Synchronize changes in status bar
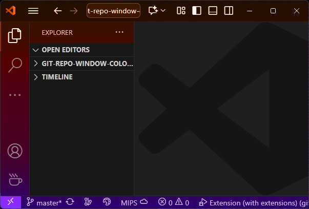 tap(70, 202)
